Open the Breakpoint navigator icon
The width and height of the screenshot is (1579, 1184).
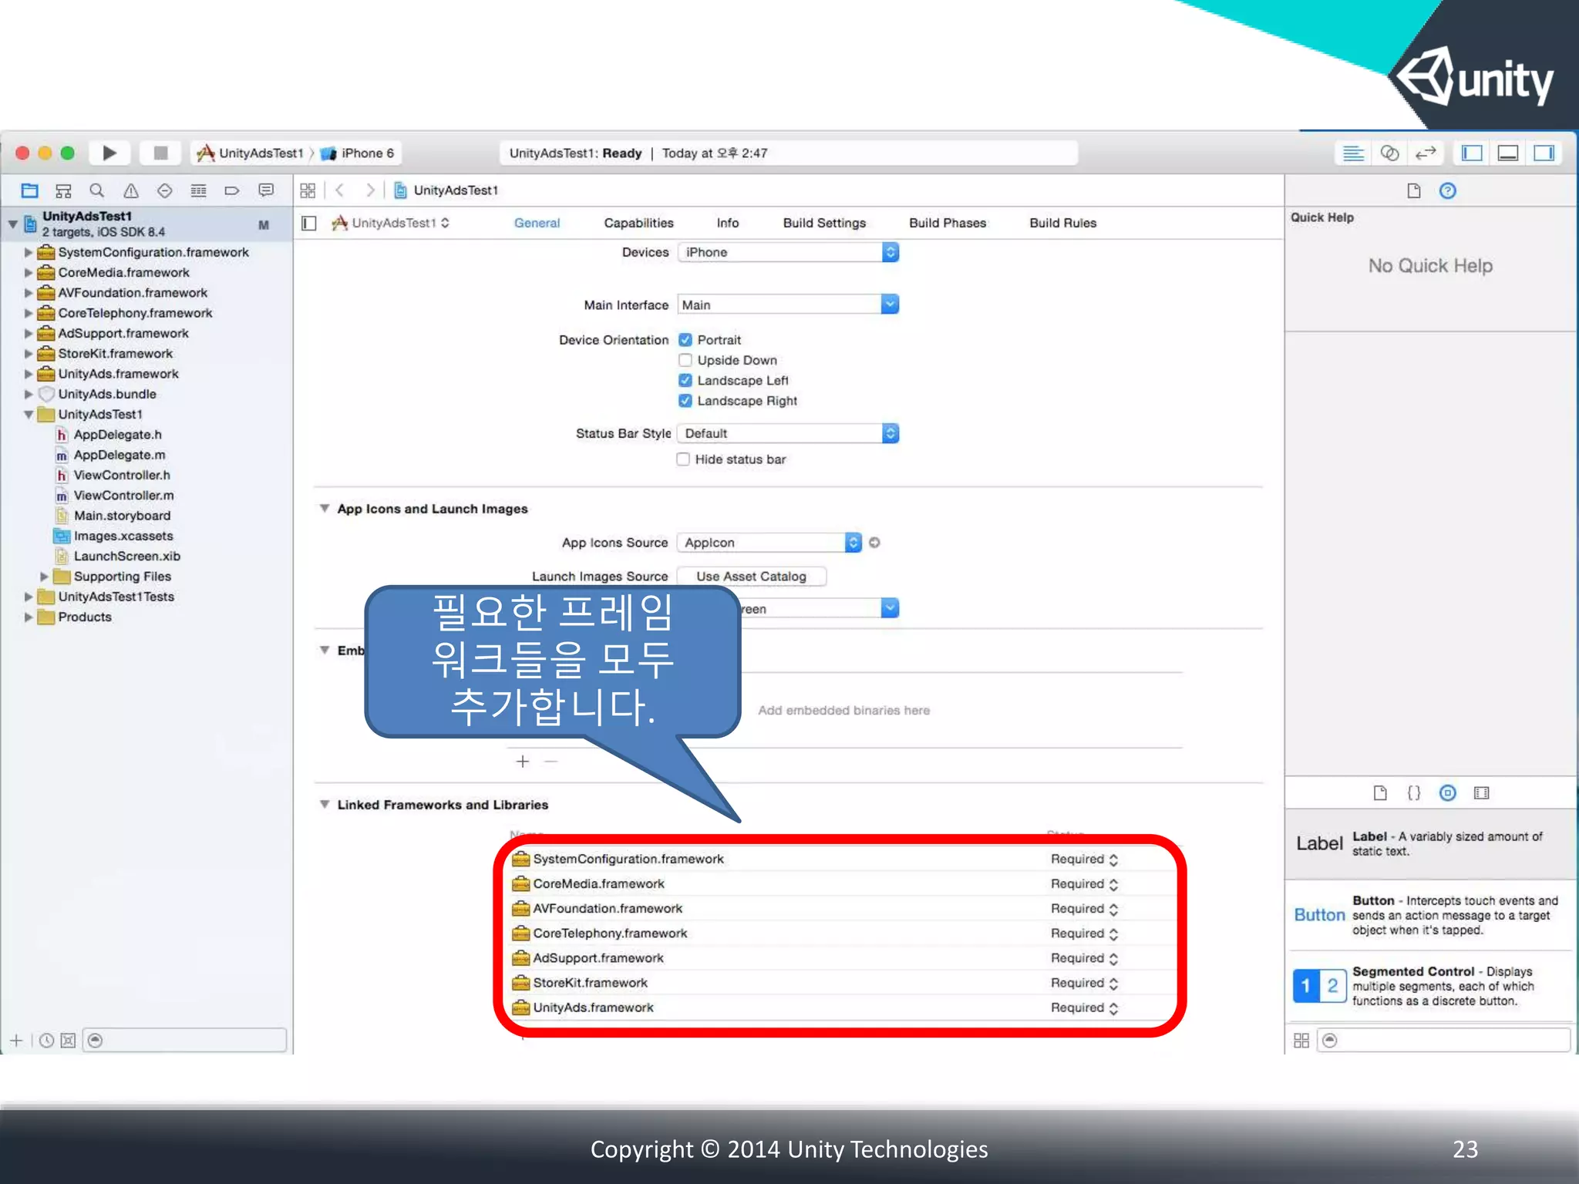coord(232,190)
